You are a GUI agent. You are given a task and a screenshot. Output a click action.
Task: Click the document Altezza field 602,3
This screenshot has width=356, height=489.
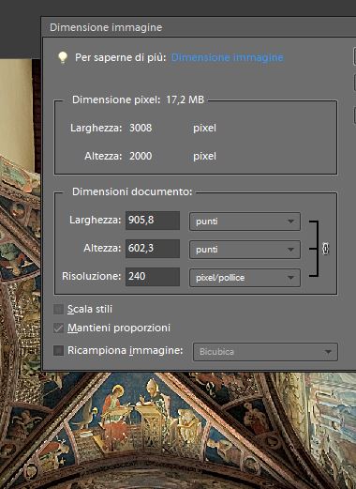[153, 249]
